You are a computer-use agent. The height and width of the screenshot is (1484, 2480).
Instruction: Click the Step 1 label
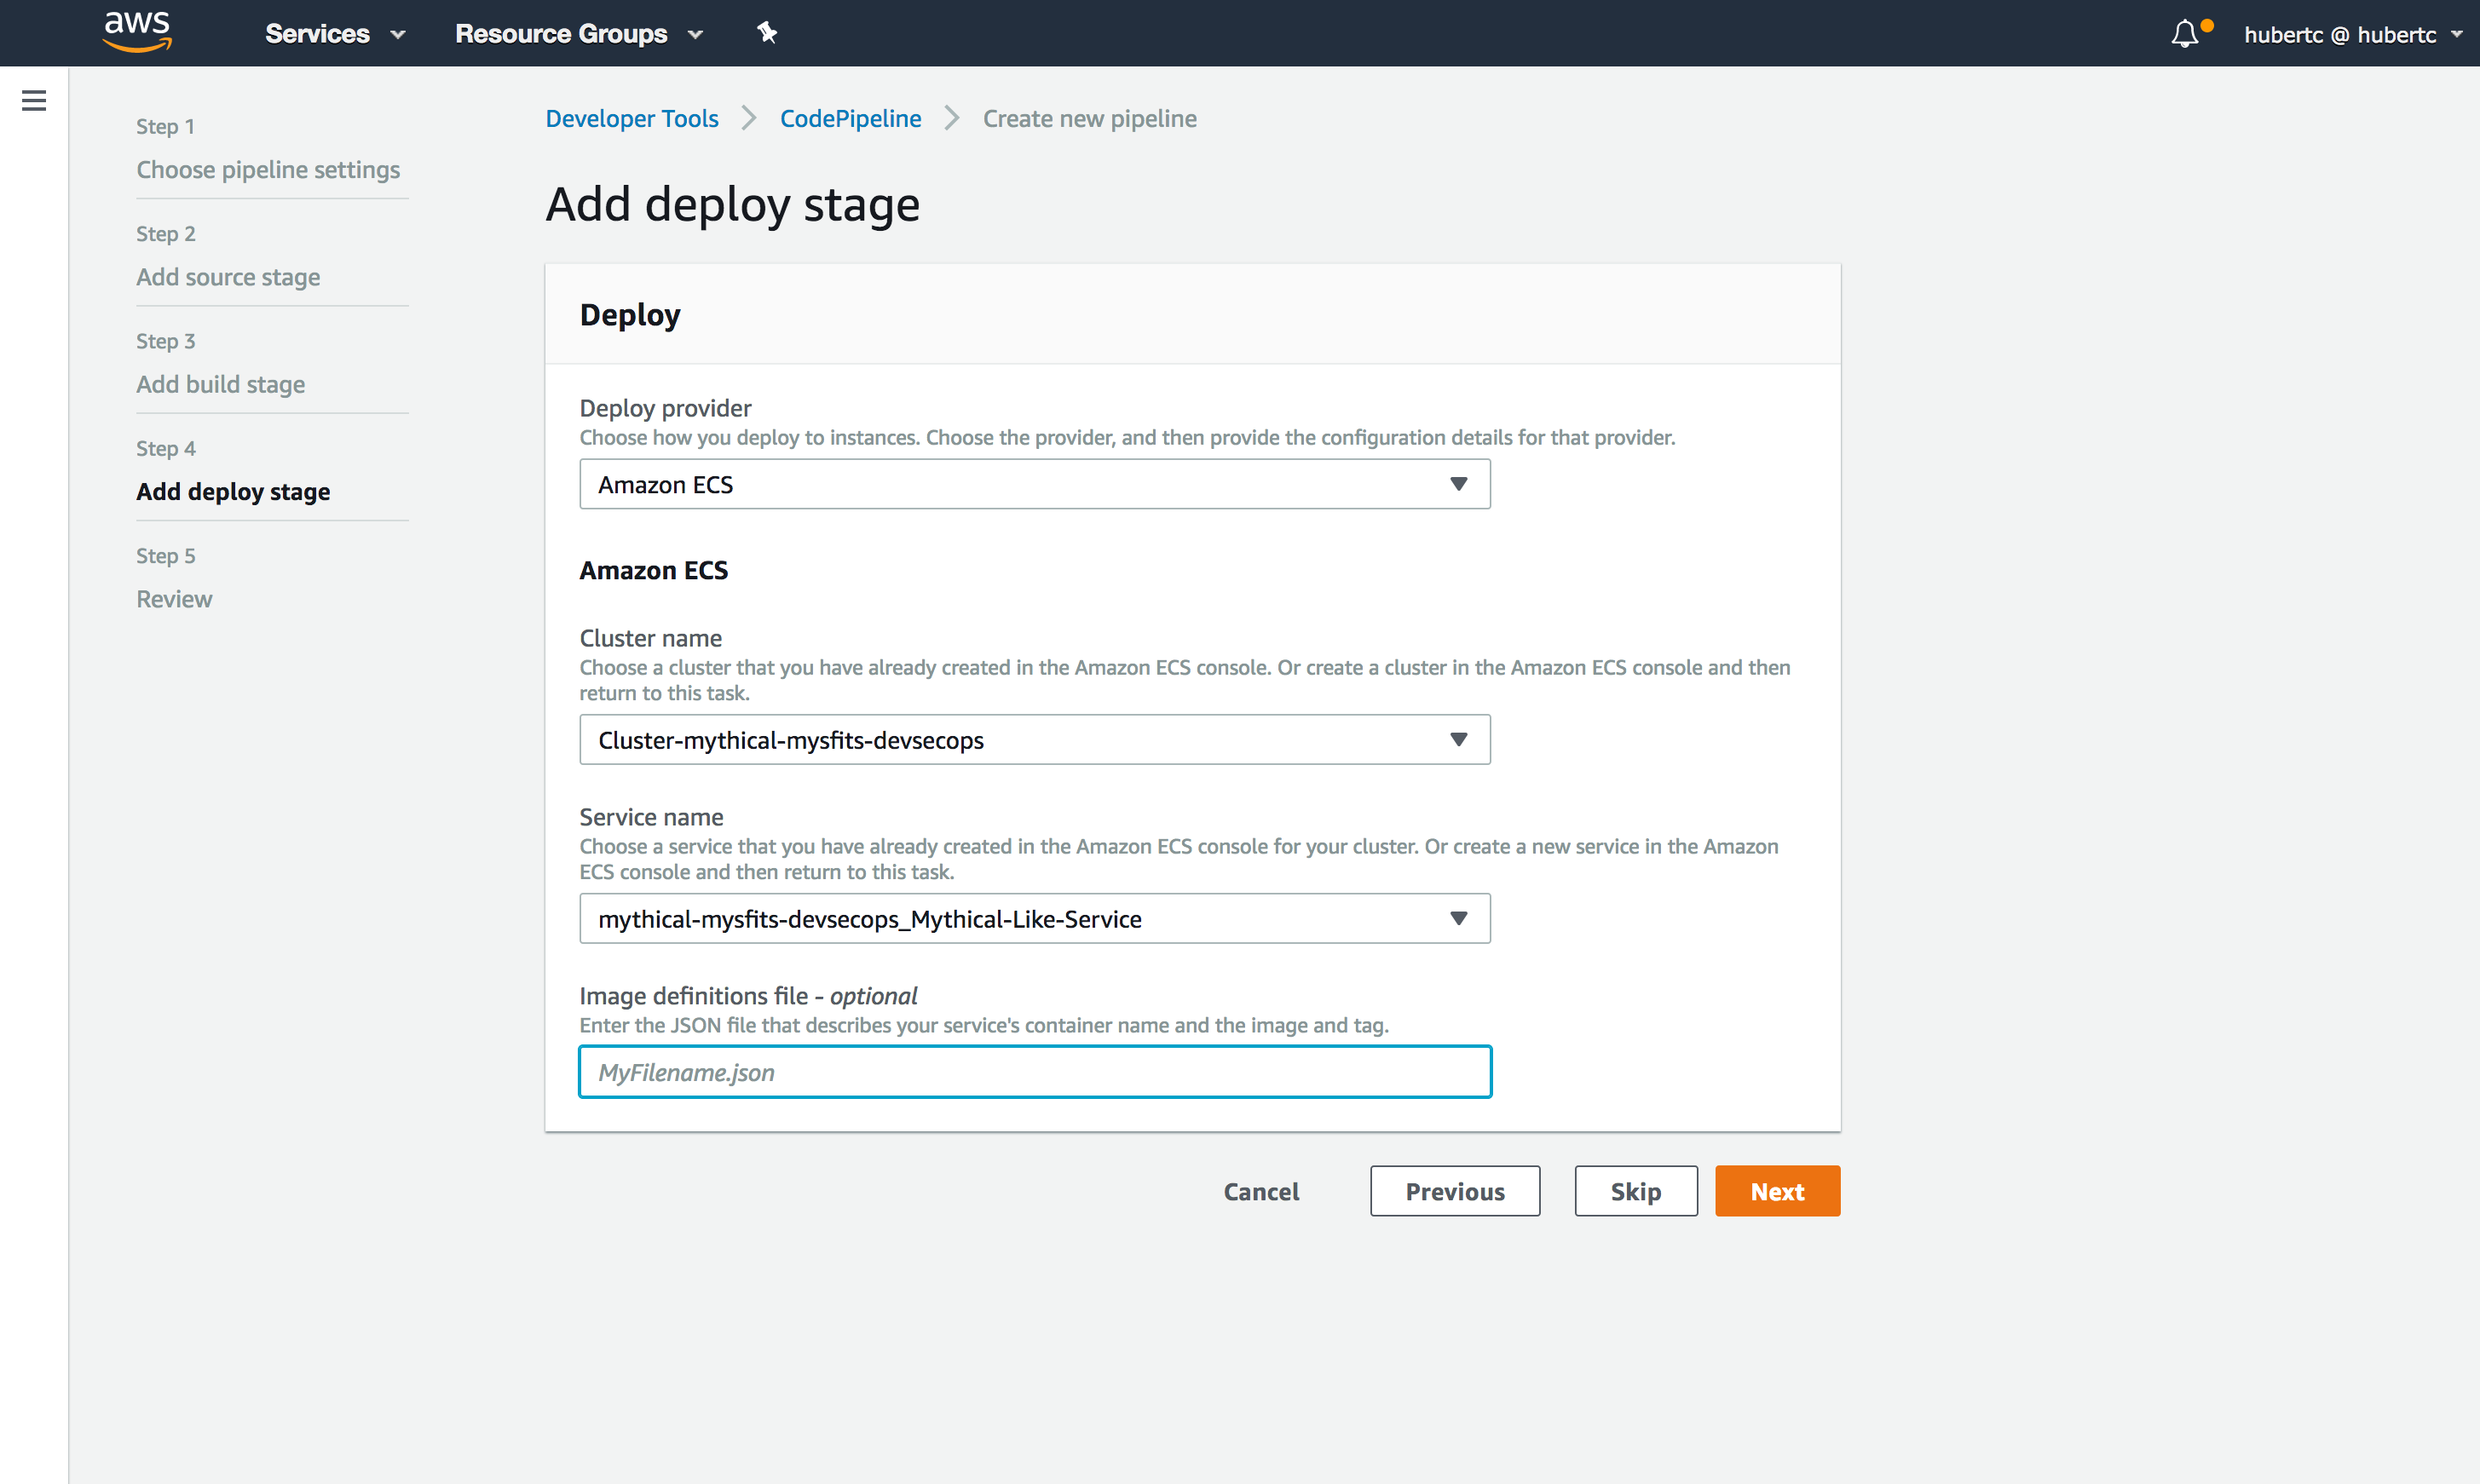pyautogui.click(x=165, y=126)
